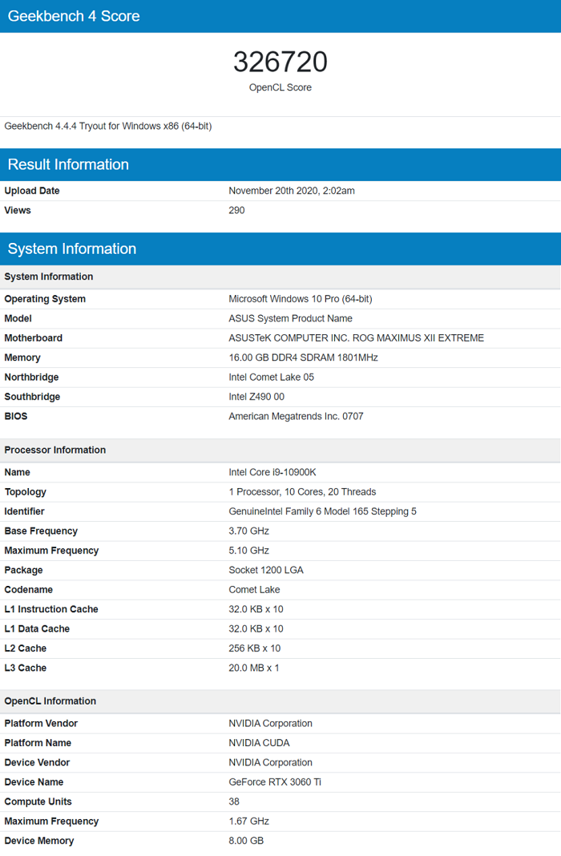Click the Intel Z490 00 southbridge value

(256, 397)
